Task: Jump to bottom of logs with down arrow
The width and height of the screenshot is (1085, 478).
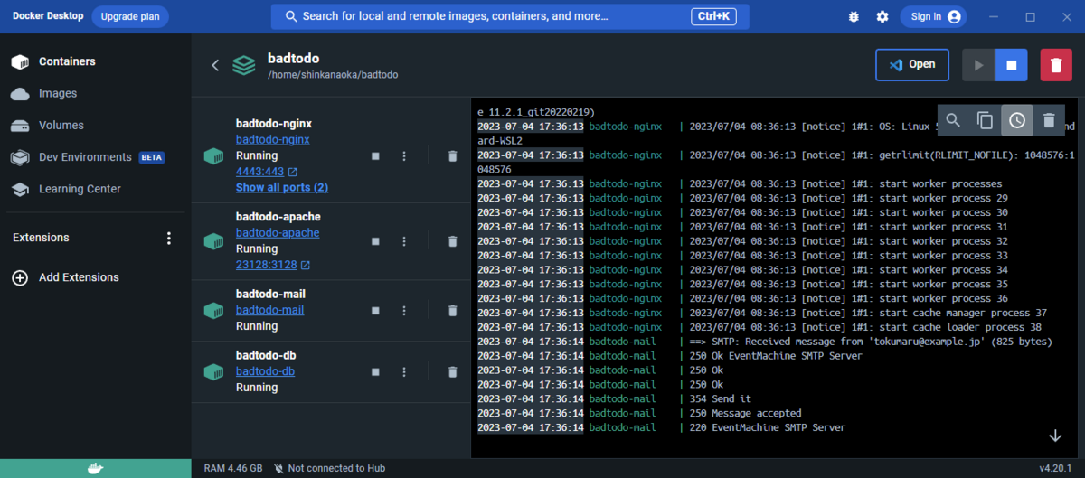Action: [1055, 436]
